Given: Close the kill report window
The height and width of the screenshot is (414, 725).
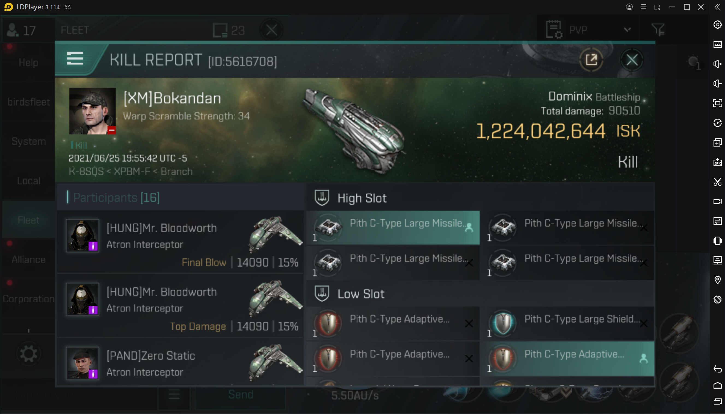Looking at the screenshot, I should click(x=632, y=60).
